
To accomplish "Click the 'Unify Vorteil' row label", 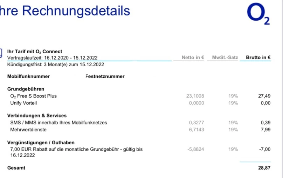I will click(x=23, y=103).
